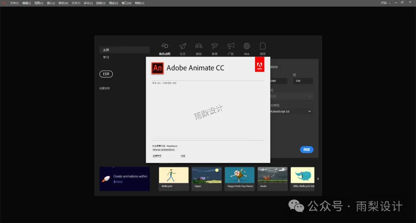416x223 pixels.
Task: Open the 命令(C) menu
Action: point(88,3)
